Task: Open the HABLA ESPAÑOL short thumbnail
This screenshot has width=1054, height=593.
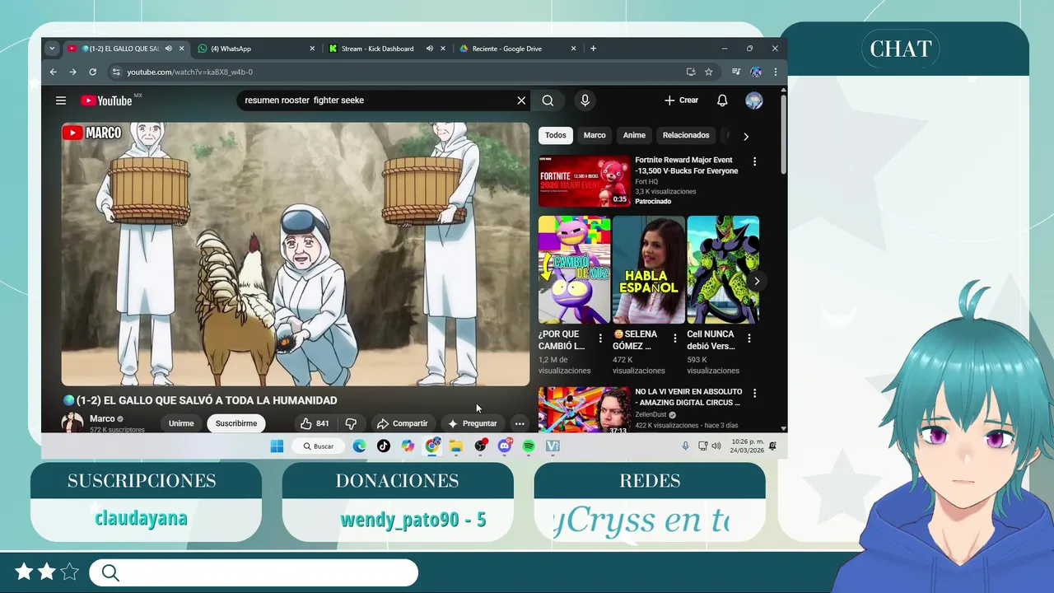Action: click(649, 269)
